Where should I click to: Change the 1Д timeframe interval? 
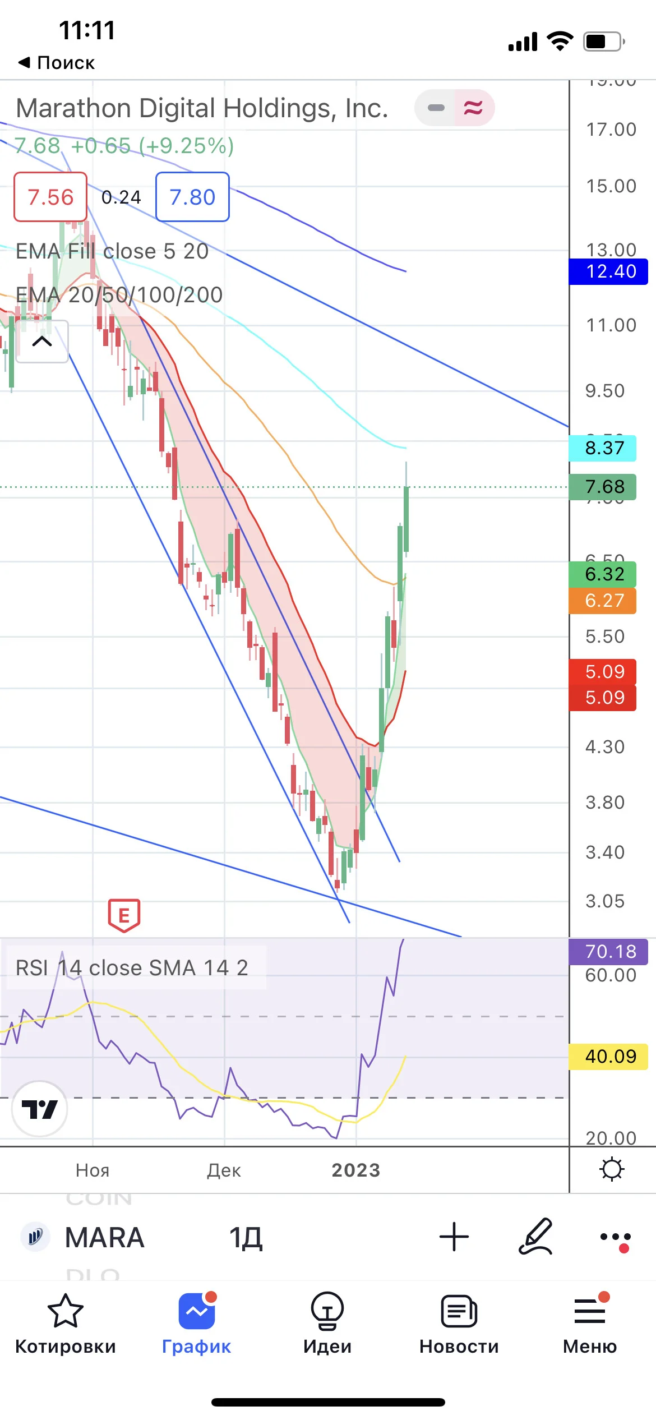tap(246, 1238)
